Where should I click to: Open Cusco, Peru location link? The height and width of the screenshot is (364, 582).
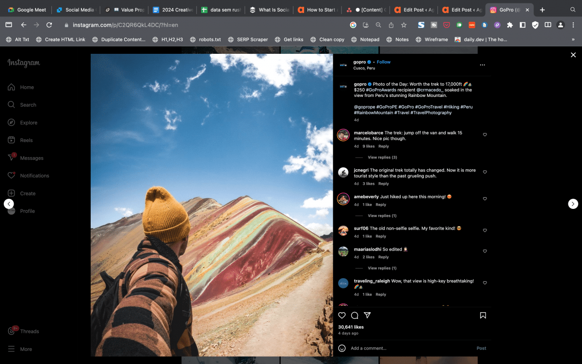tap(364, 68)
